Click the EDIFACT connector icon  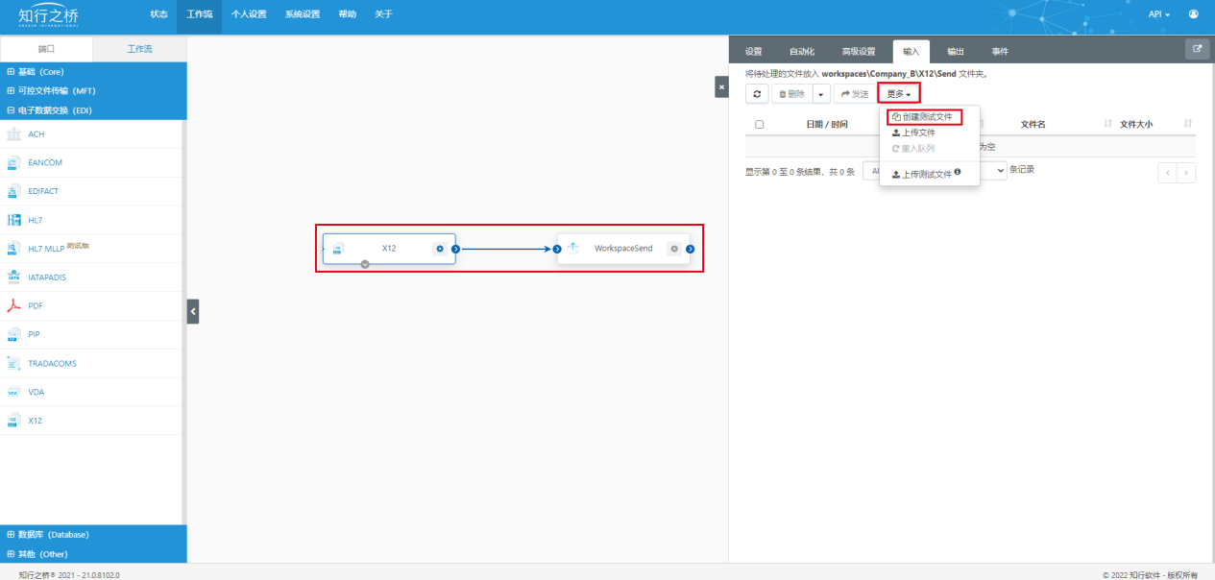14,191
